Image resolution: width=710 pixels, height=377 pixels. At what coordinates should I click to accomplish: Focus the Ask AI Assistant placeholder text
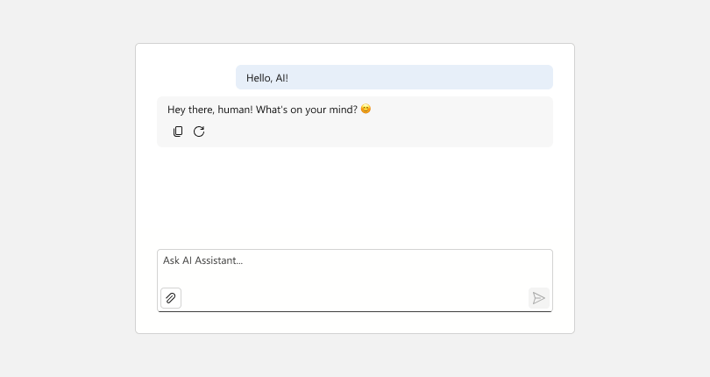coord(202,260)
